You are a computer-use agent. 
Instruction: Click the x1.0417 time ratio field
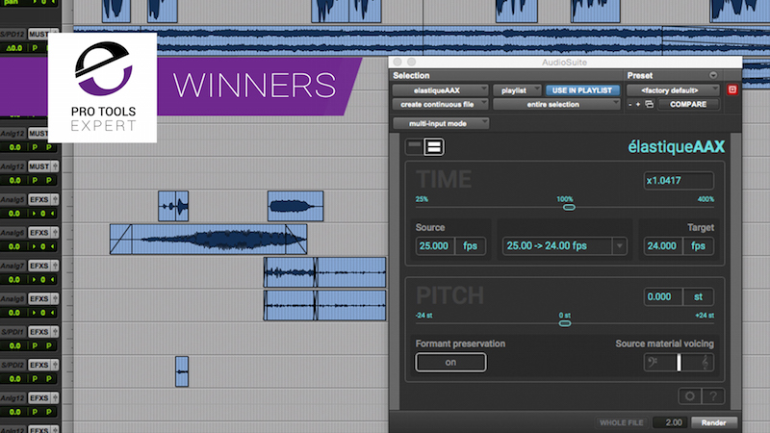[679, 181]
